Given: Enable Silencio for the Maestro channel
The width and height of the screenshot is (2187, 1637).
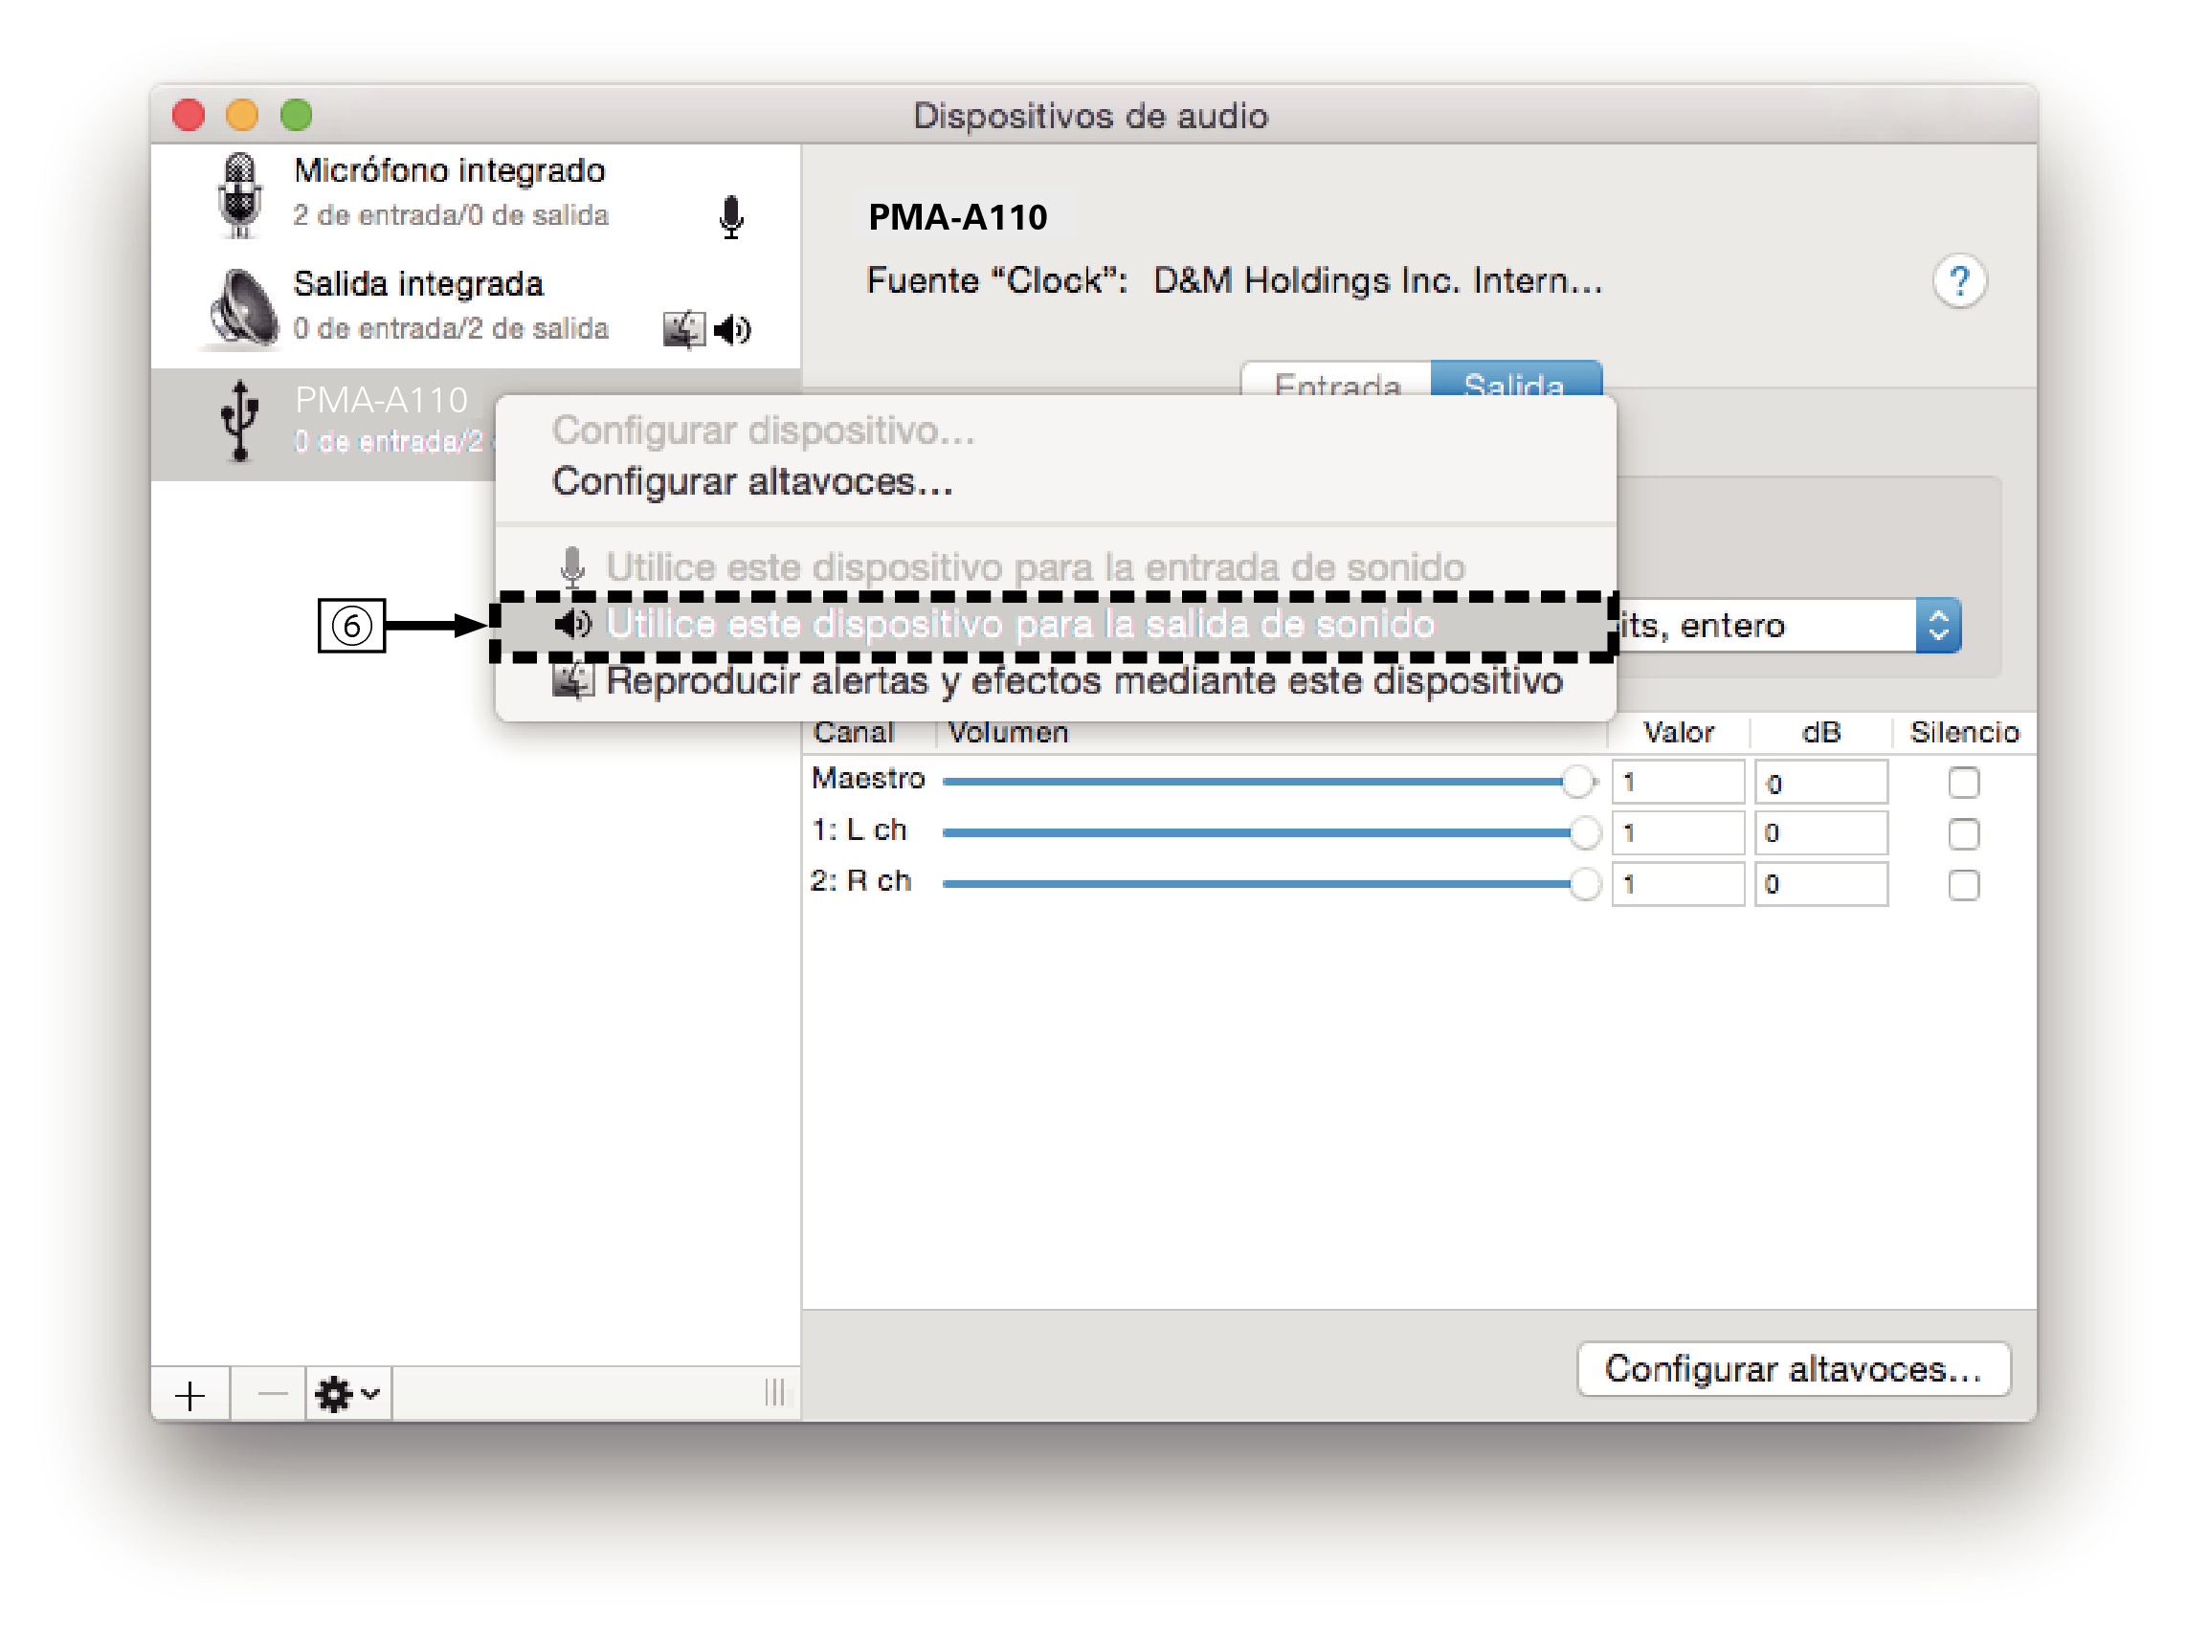Looking at the screenshot, I should (x=1964, y=781).
